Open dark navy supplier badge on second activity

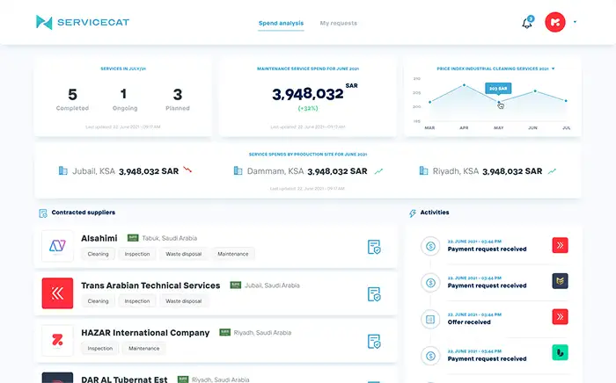561,281
